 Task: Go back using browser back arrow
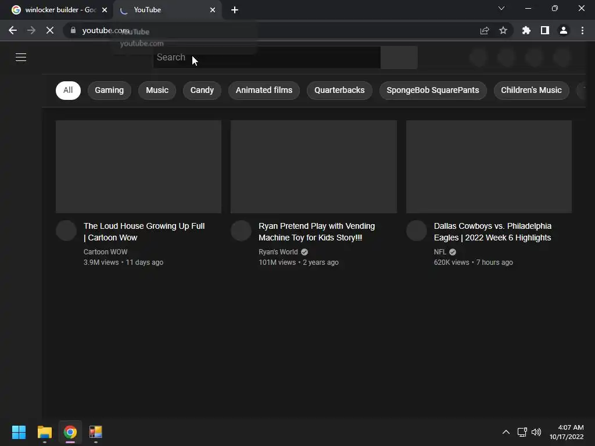[13, 30]
